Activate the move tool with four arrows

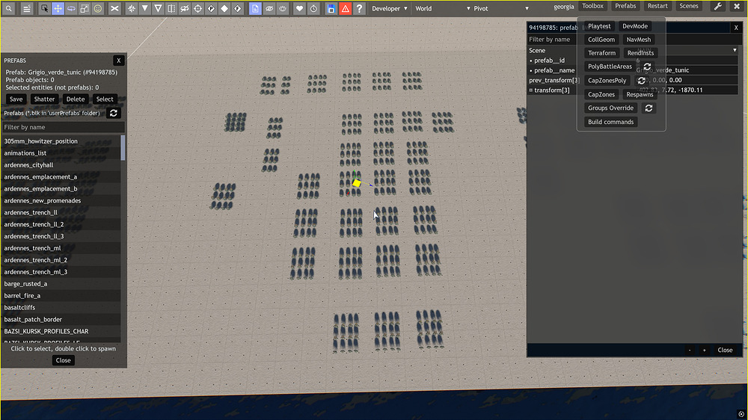(x=58, y=8)
